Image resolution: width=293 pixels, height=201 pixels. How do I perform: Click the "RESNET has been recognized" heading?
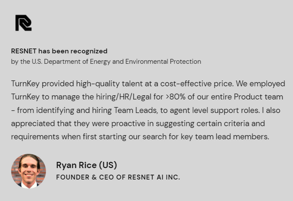(x=59, y=51)
